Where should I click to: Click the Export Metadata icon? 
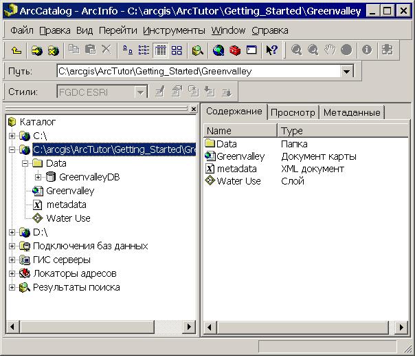[227, 92]
